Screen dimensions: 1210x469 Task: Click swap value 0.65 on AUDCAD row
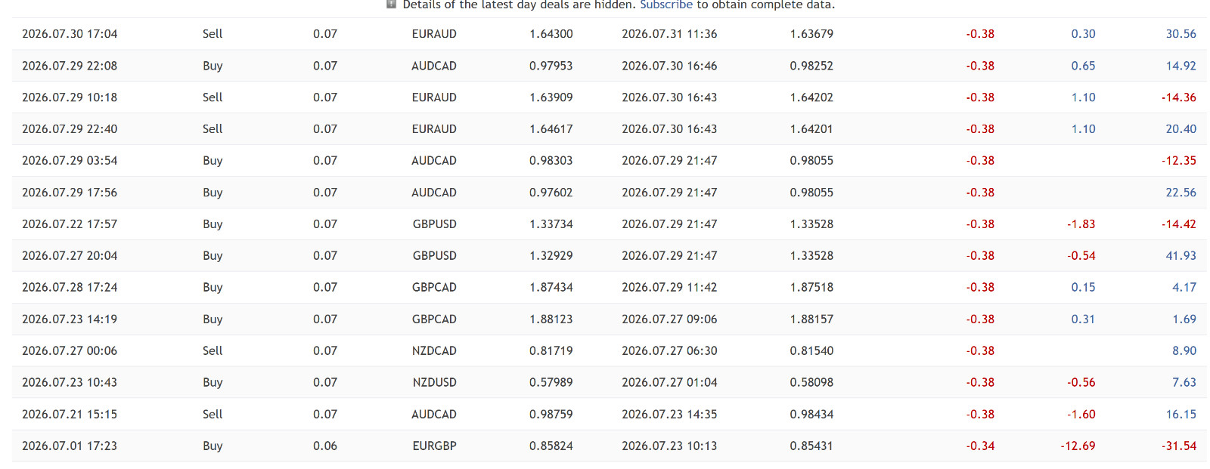pos(1083,66)
